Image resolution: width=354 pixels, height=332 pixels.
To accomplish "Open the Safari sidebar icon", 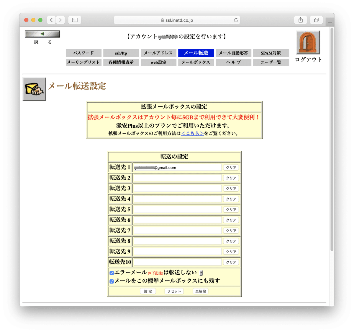I will pos(75,20).
